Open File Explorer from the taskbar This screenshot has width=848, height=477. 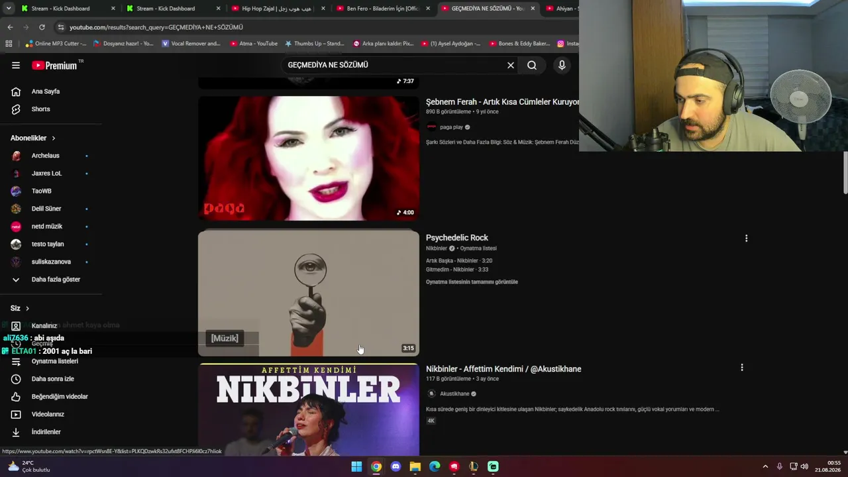click(x=415, y=466)
